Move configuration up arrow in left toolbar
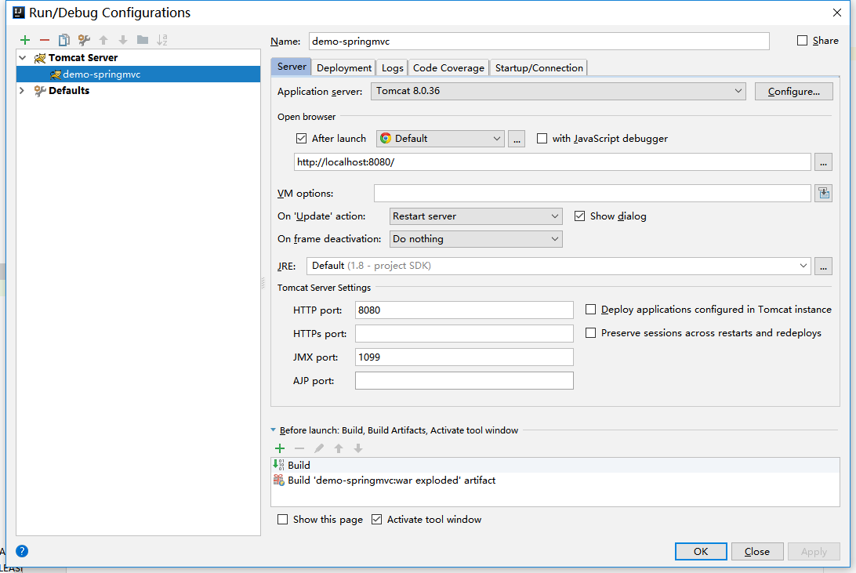Viewport: 856px width, 573px height. click(103, 40)
